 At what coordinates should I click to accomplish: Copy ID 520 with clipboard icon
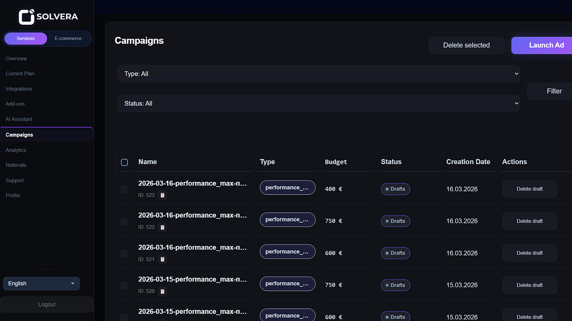pos(162,291)
